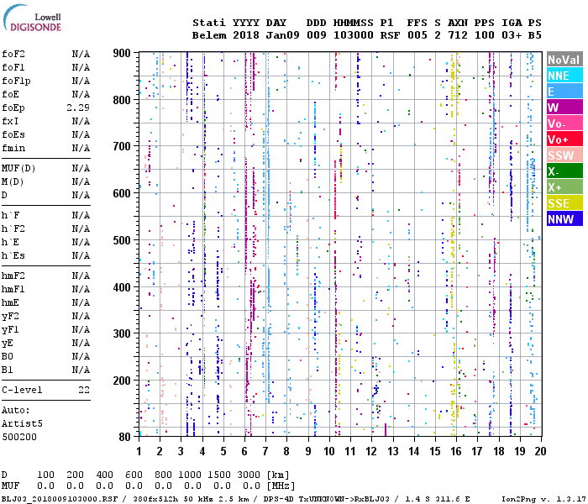This screenshot has height=504, width=588.
Task: Click the h`E parameter label
Action: click(x=10, y=242)
